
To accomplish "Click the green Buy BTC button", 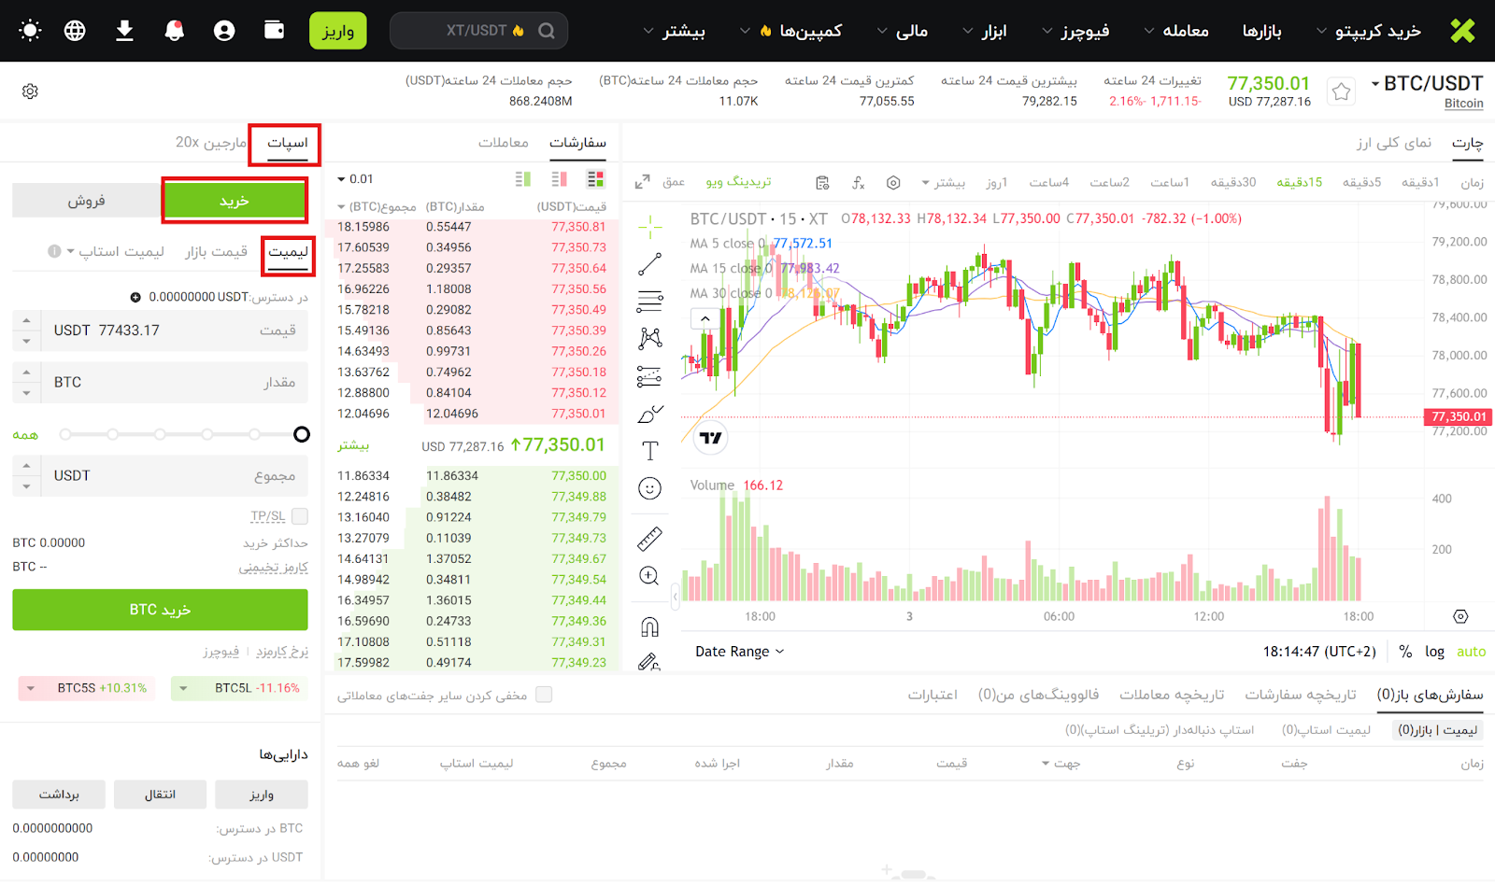I will (160, 610).
